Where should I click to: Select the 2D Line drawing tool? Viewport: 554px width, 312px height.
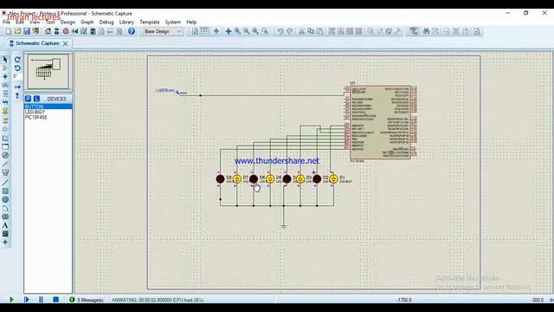pos(5,183)
